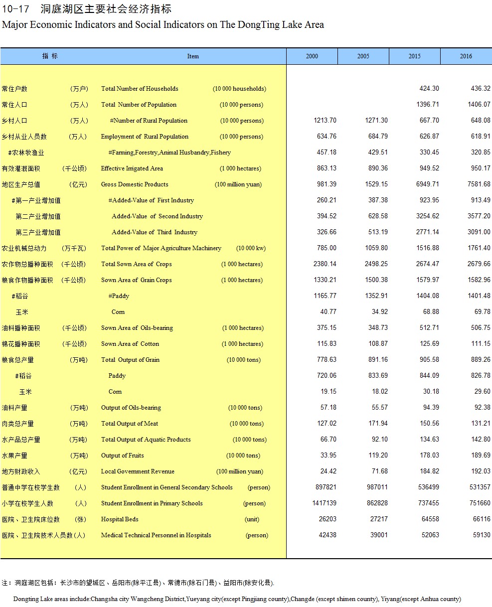This screenshot has height=607, width=492.
Task: Click GDP value 7581.68
Action: click(479, 184)
